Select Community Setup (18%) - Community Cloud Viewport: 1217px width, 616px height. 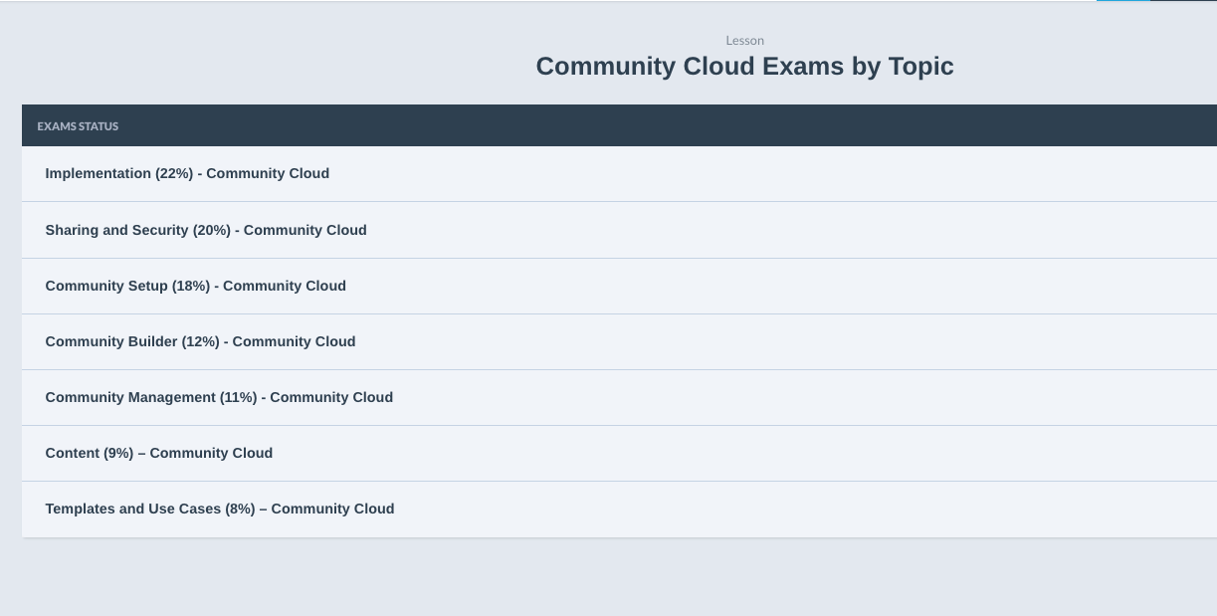(x=196, y=286)
